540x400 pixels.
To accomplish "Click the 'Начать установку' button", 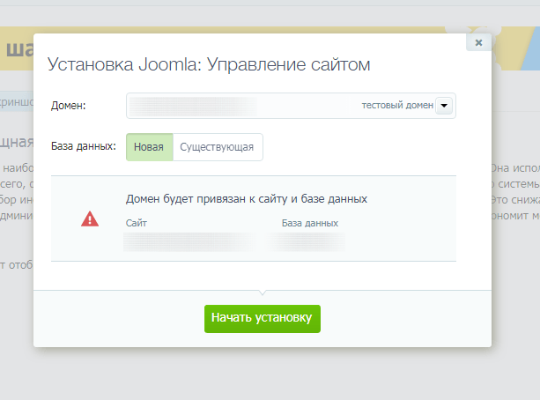I will tap(263, 319).
